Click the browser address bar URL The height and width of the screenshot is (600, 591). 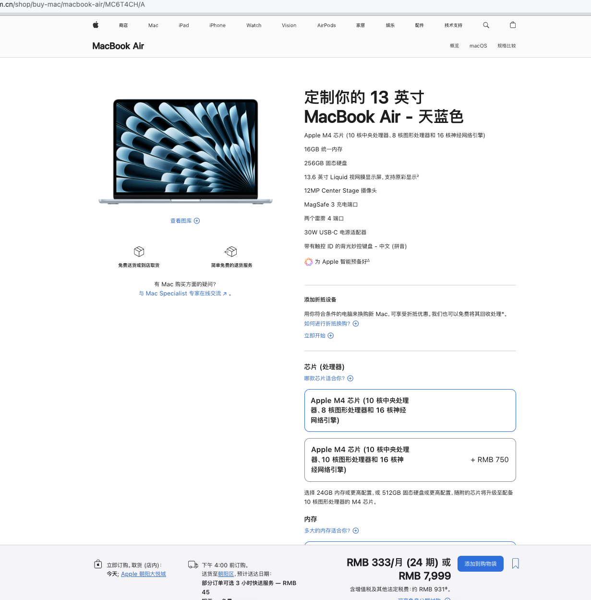tap(72, 4)
